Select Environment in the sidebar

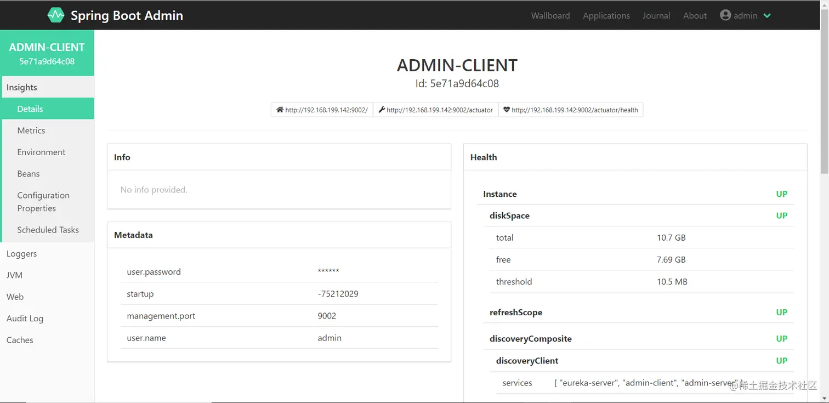47,152
